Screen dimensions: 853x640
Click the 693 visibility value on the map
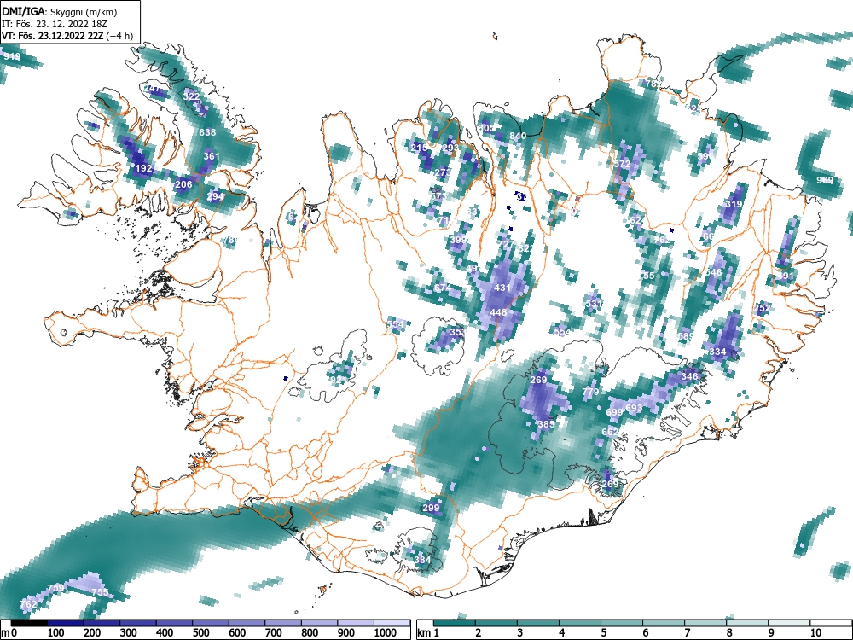[x=634, y=408]
